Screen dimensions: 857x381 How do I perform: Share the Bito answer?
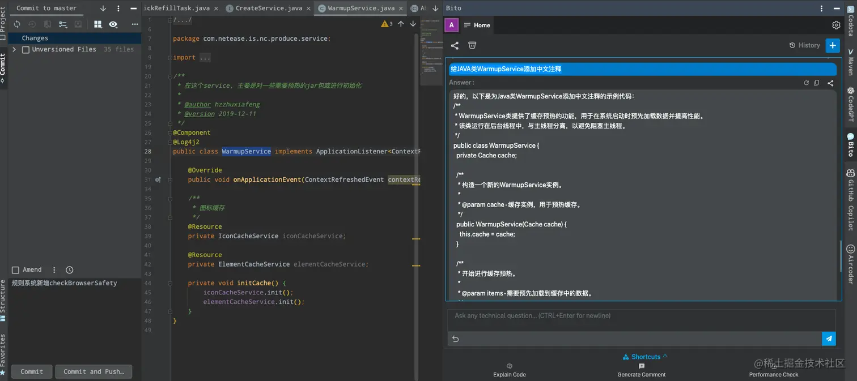pyautogui.click(x=830, y=83)
